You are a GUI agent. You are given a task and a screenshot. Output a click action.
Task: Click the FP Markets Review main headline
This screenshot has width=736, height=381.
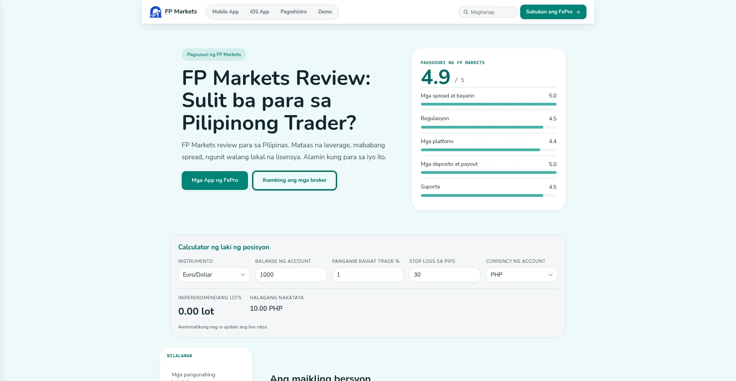276,101
